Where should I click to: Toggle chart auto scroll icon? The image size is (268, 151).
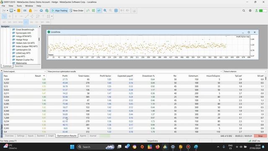click(122, 10)
